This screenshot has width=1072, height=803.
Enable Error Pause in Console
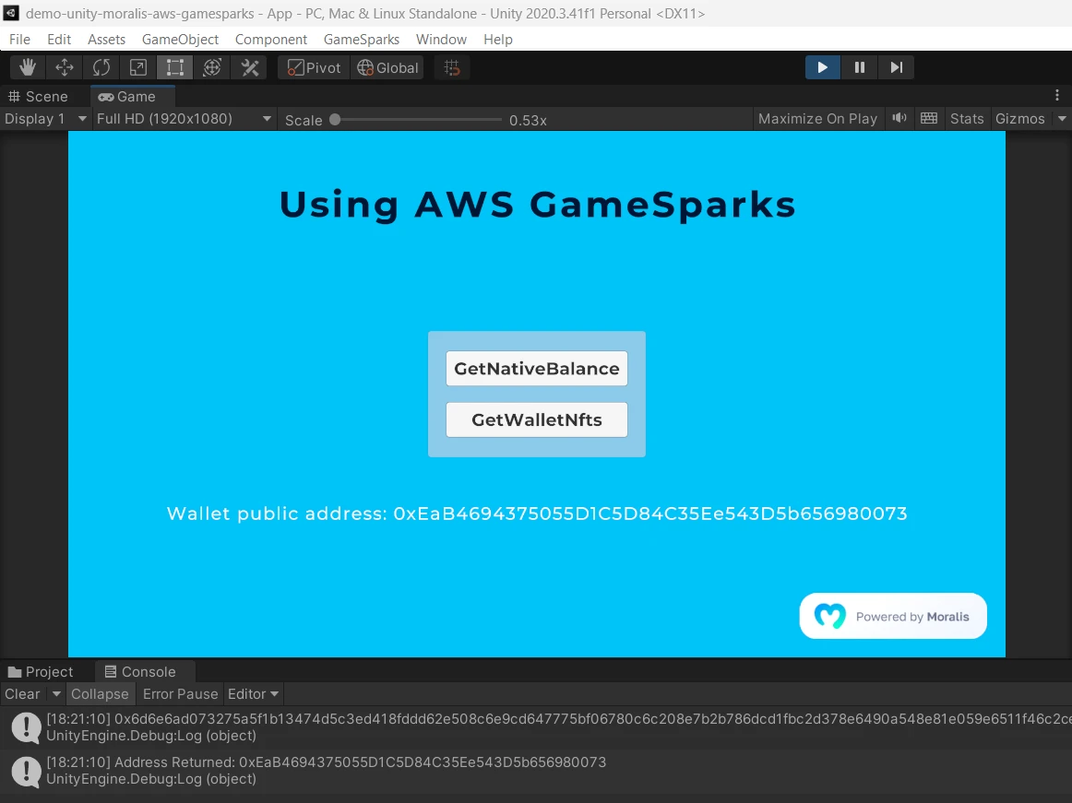[180, 694]
